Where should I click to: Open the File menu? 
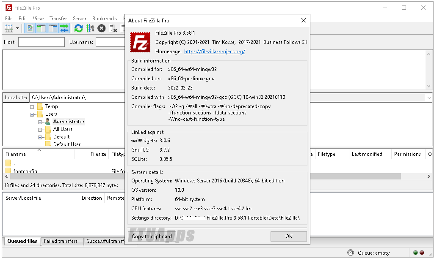9,19
